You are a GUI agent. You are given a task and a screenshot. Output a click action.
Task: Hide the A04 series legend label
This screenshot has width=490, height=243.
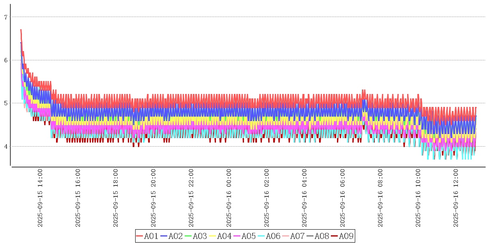(224, 236)
